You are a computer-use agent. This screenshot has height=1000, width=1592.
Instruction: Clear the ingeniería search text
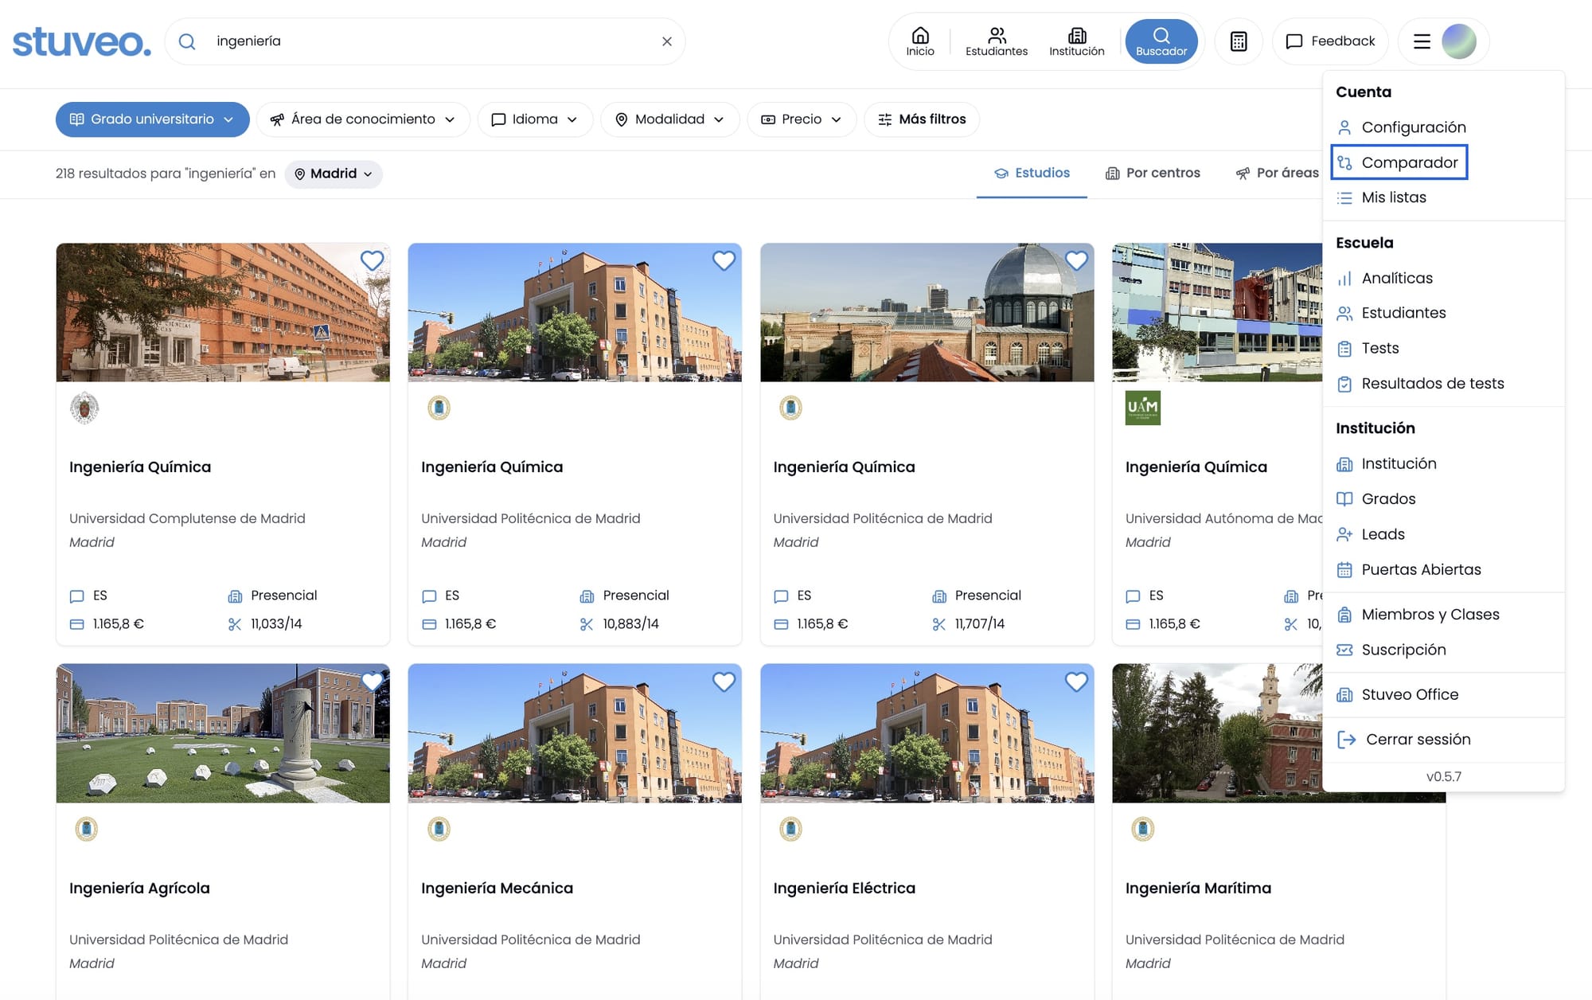[667, 41]
